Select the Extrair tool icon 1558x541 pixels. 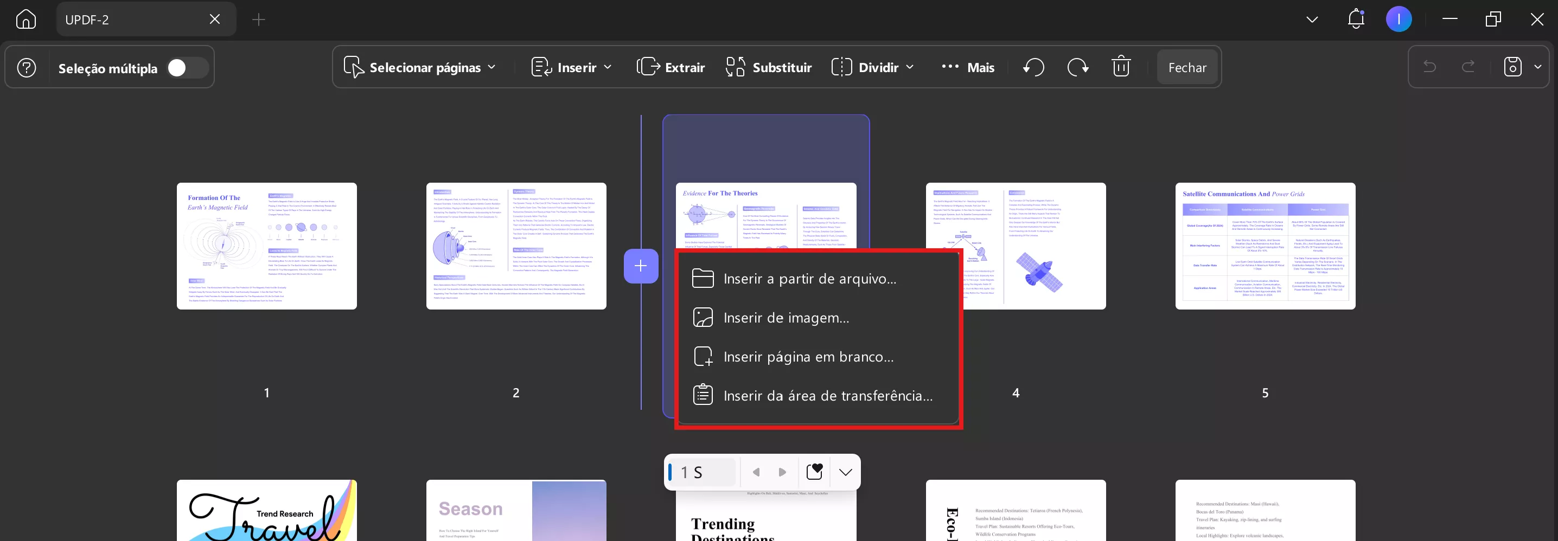click(x=648, y=67)
